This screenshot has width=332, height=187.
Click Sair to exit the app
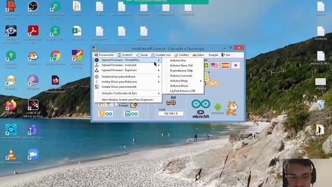(x=226, y=55)
